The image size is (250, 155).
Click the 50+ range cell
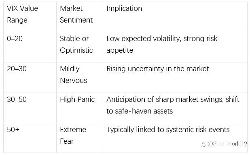30,138
